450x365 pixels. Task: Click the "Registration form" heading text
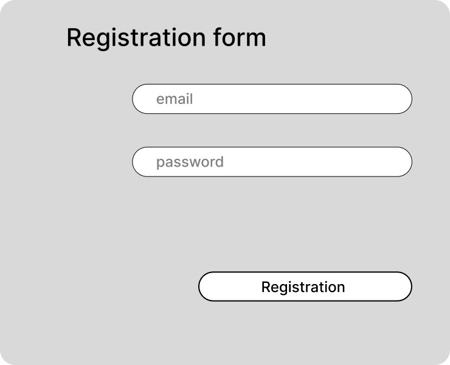point(166,38)
